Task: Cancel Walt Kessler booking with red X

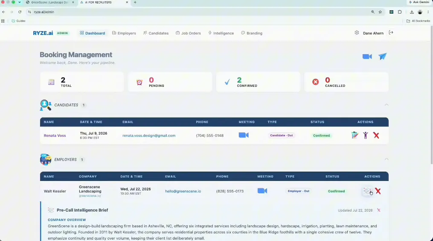Action: click(x=378, y=191)
